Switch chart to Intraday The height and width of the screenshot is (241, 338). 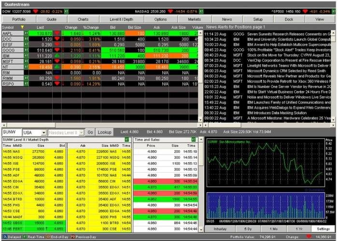click(x=220, y=229)
